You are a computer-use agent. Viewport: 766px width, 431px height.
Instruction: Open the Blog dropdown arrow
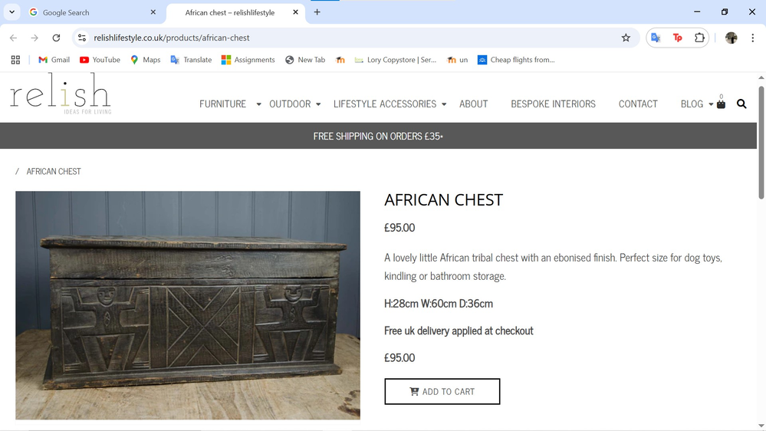point(711,104)
